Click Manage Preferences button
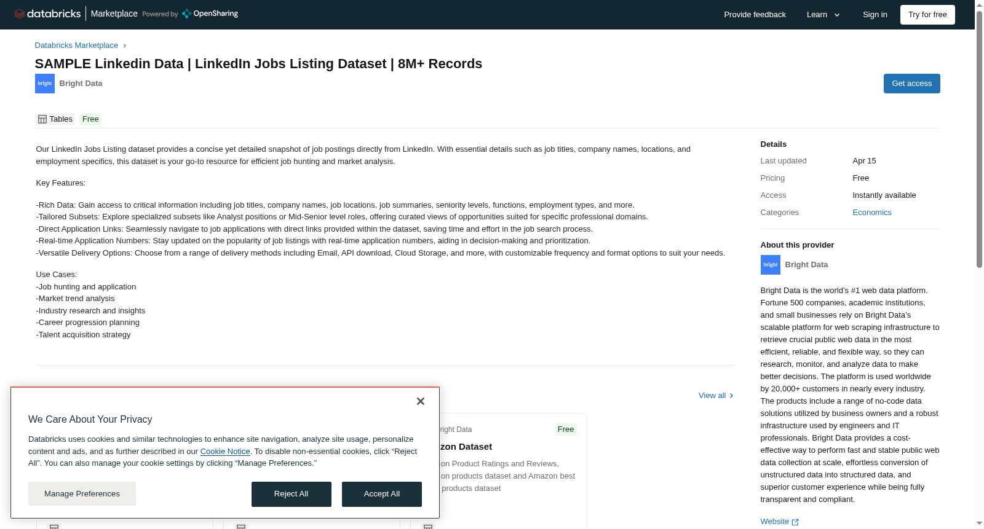The image size is (984, 529). click(82, 494)
